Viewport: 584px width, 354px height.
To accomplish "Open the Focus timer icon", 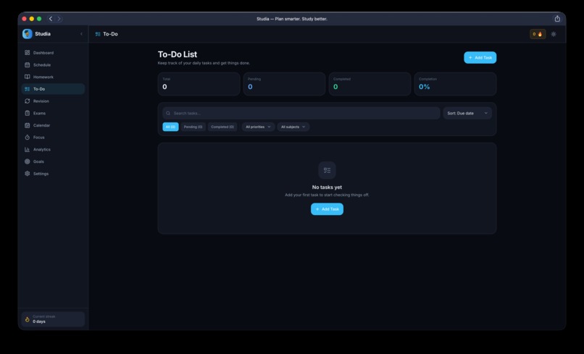I will point(28,138).
